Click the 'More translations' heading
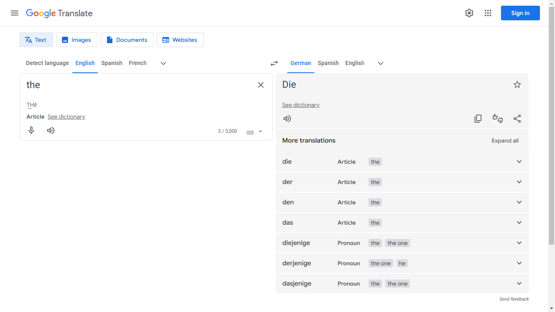 (x=309, y=141)
